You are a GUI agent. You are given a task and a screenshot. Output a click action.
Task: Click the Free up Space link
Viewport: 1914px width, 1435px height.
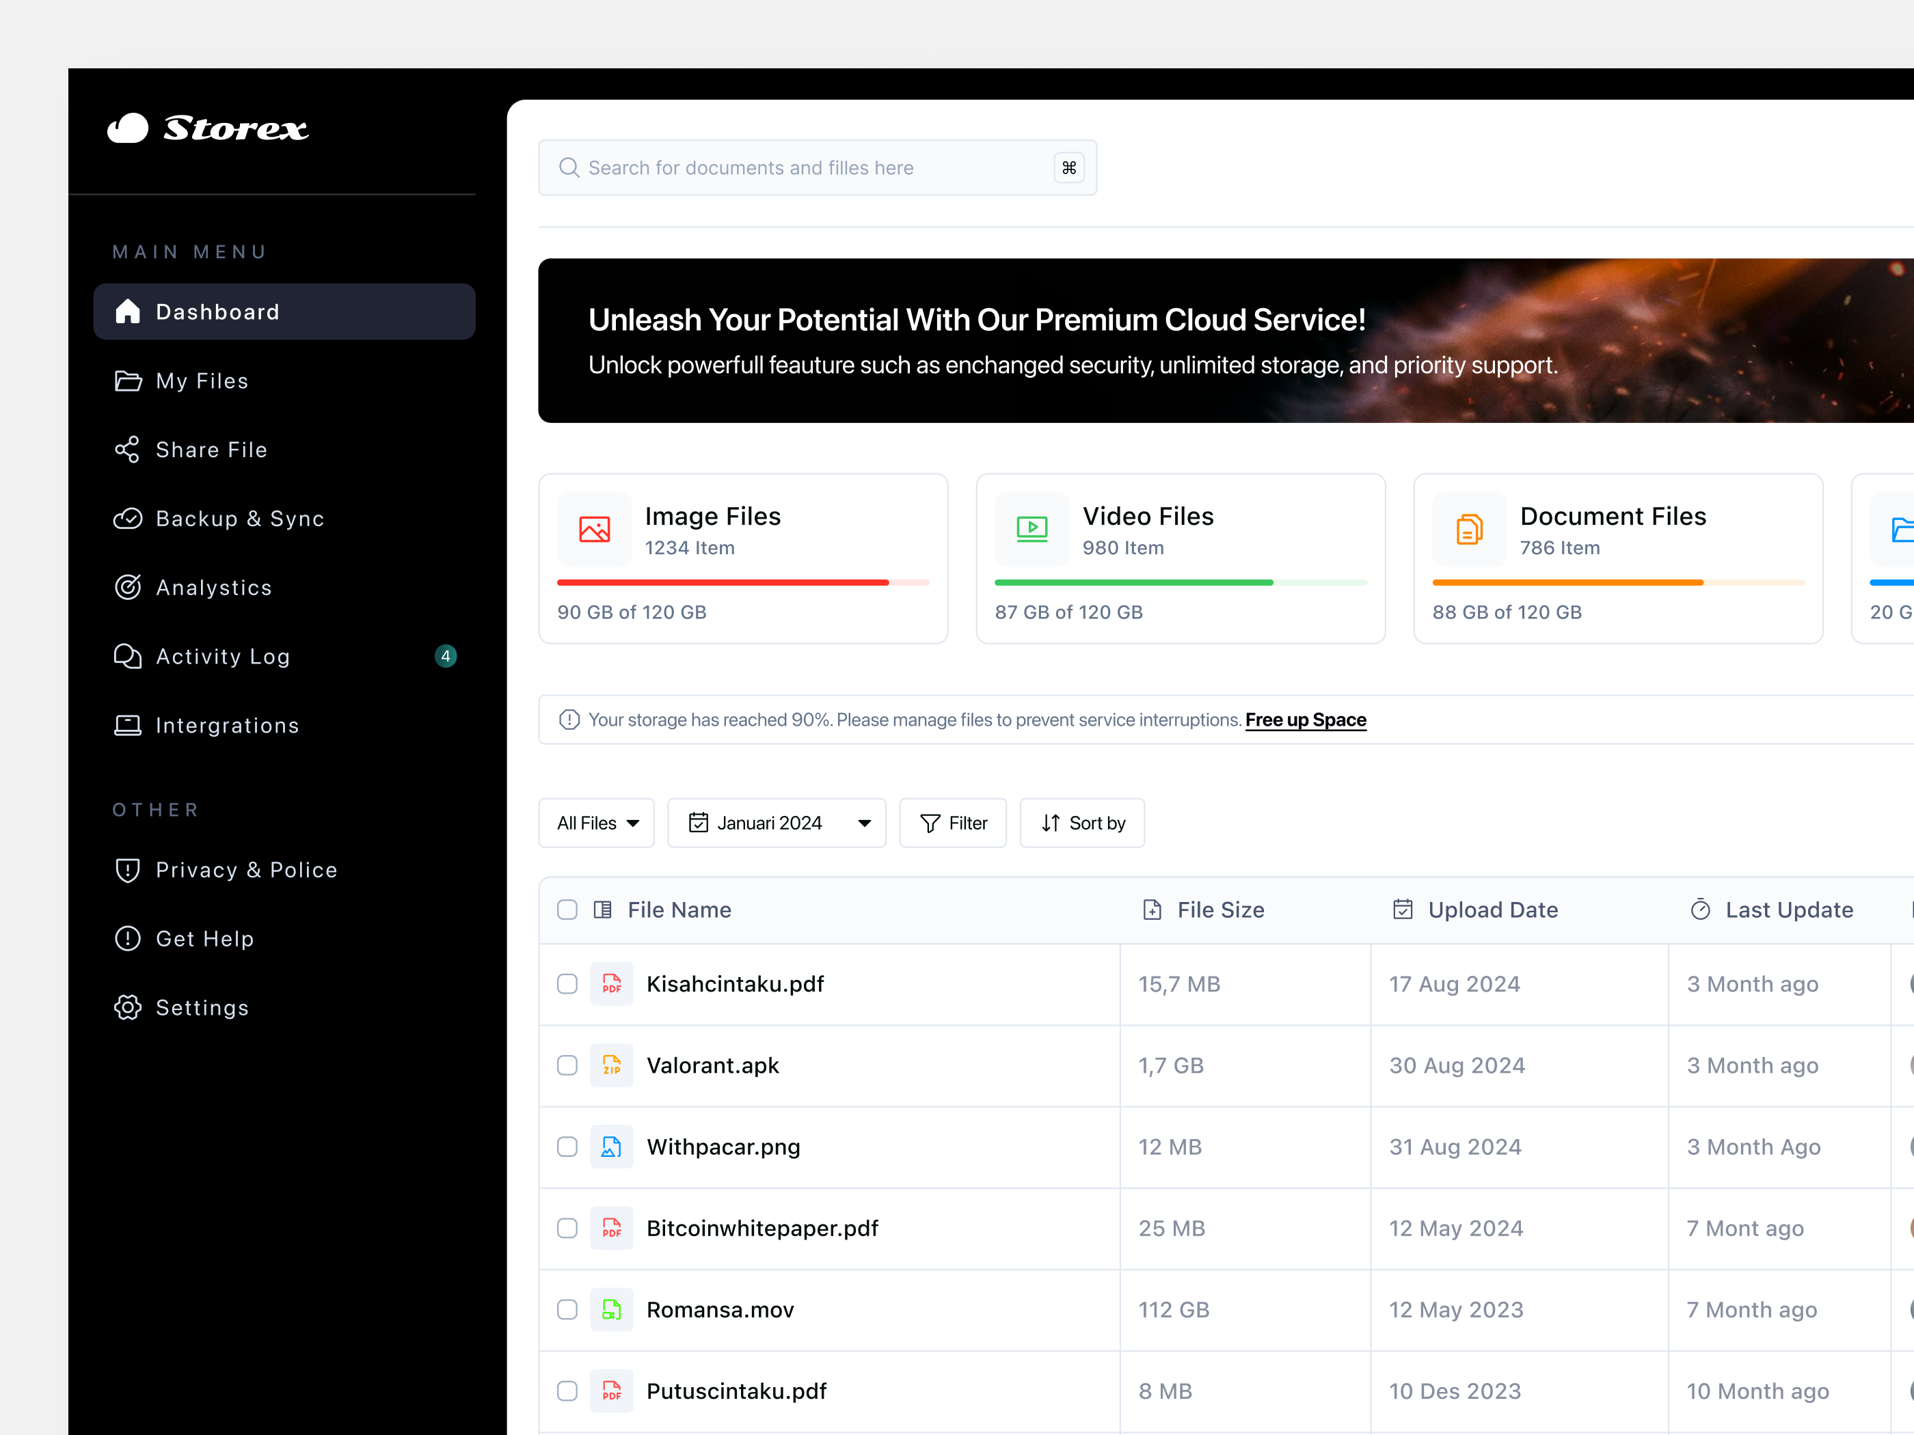click(1306, 720)
